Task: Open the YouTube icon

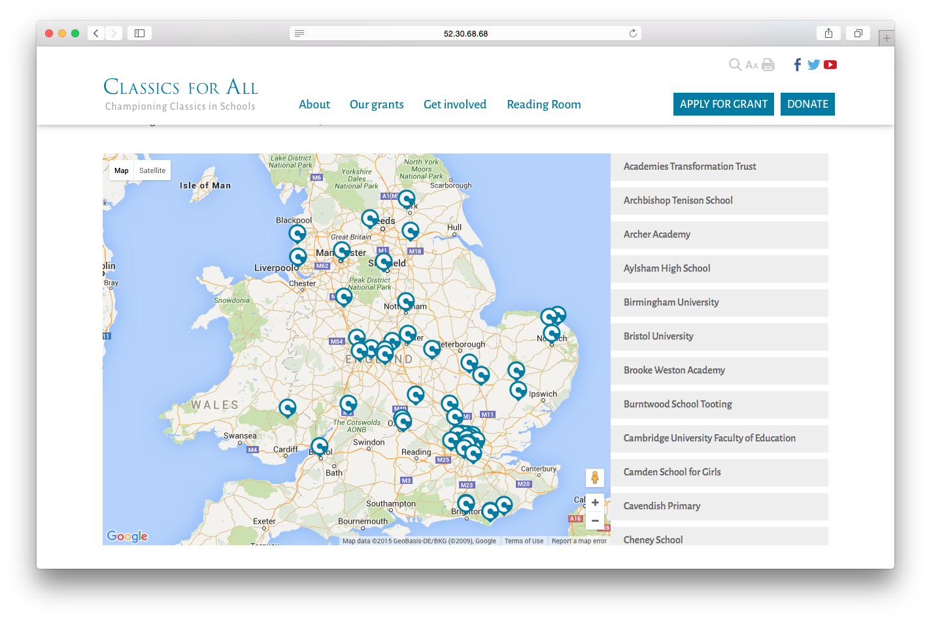Action: (x=830, y=65)
